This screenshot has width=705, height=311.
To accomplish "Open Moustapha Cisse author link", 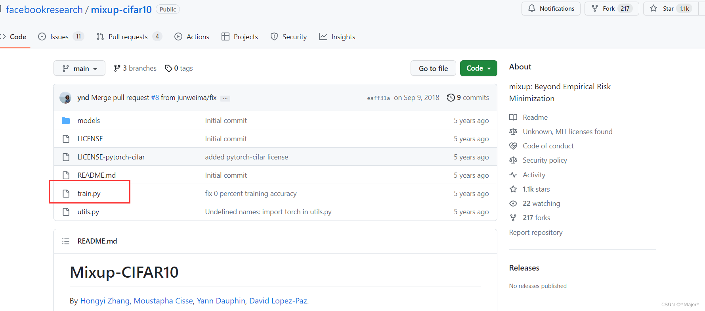I will [x=163, y=301].
